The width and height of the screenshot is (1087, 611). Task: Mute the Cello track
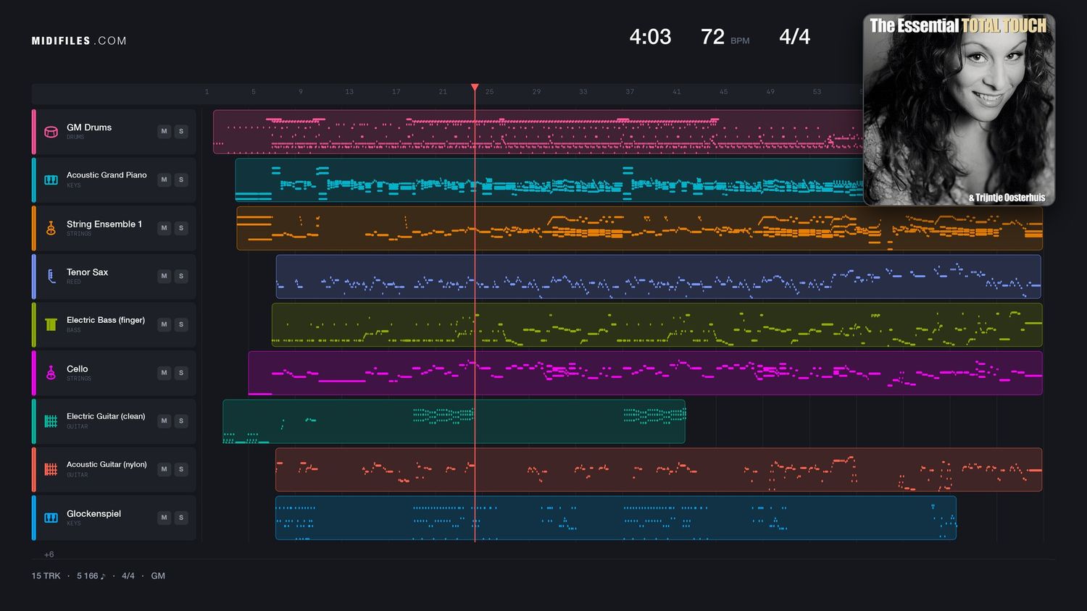[x=164, y=373]
